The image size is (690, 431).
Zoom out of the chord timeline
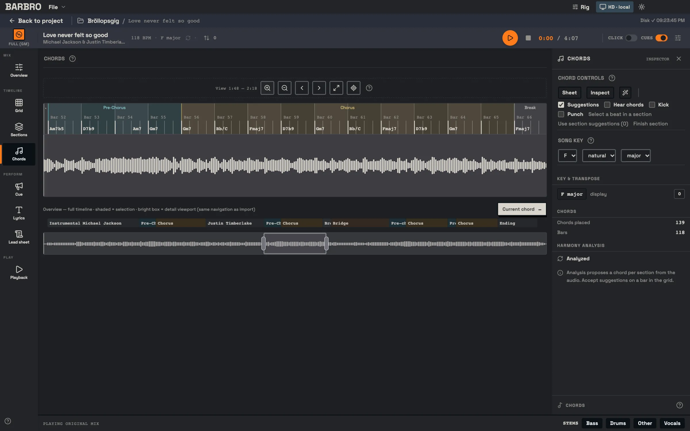point(285,88)
